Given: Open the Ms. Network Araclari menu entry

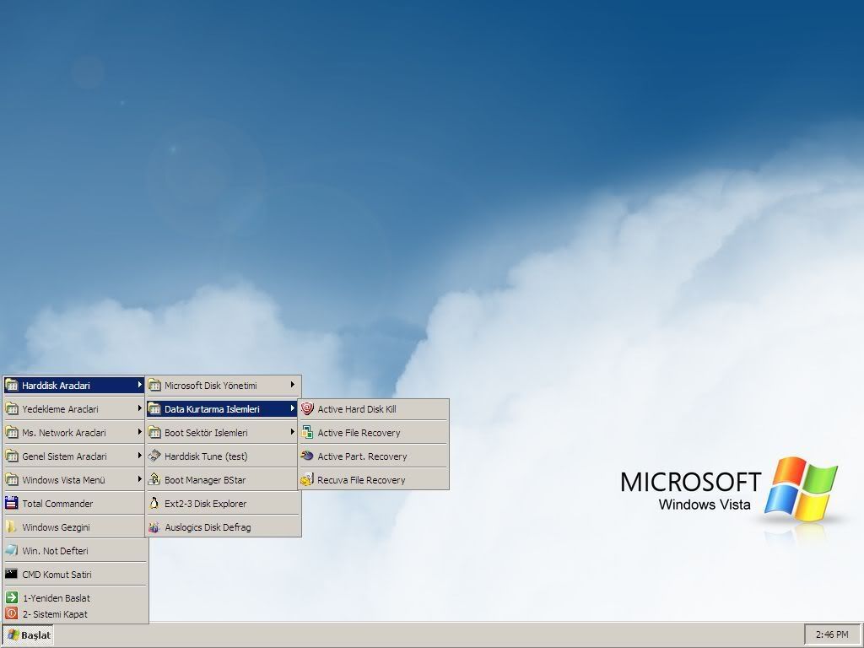Looking at the screenshot, I should coord(75,433).
